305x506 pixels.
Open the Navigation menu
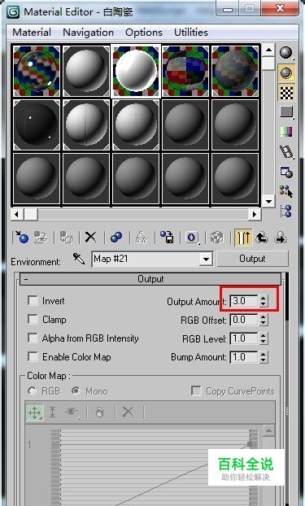pos(88,33)
